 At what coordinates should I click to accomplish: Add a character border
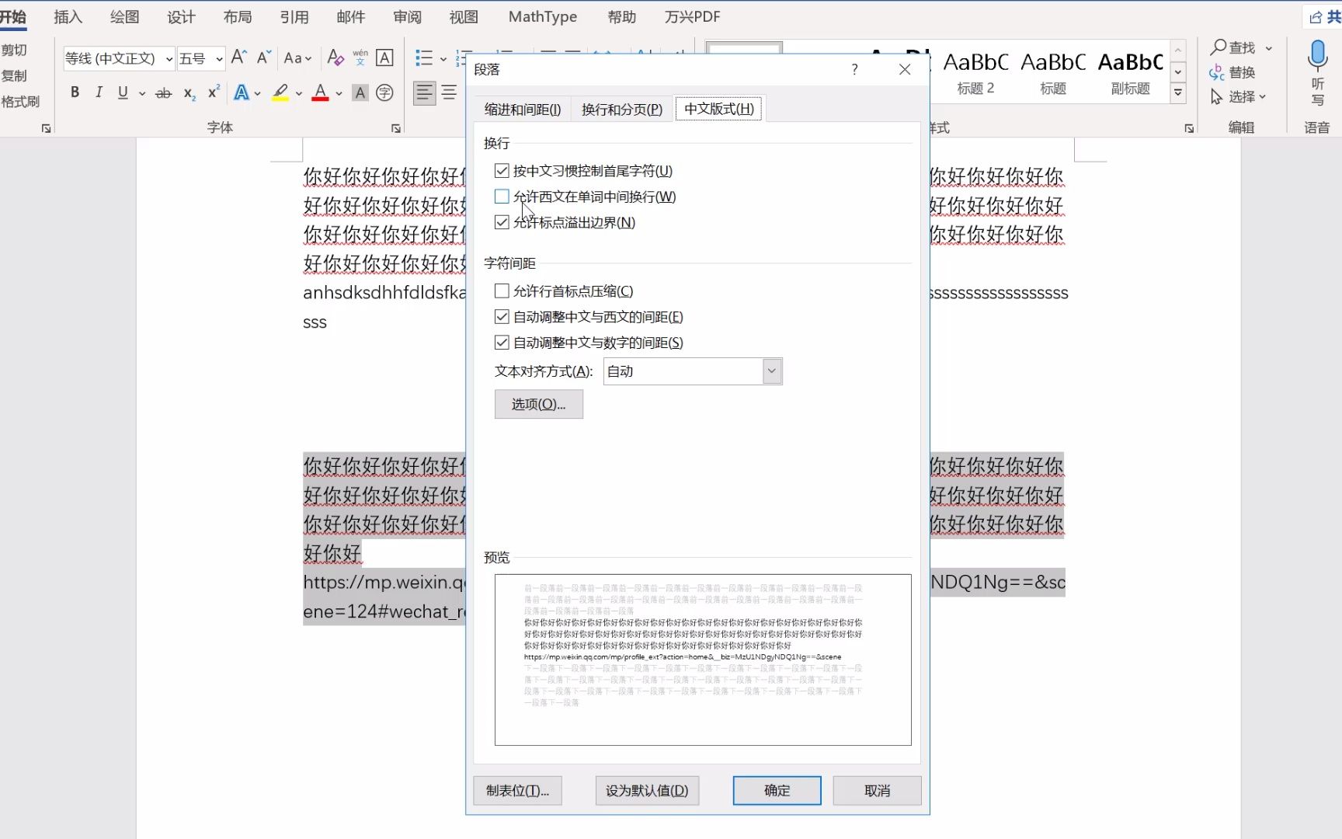pos(384,57)
